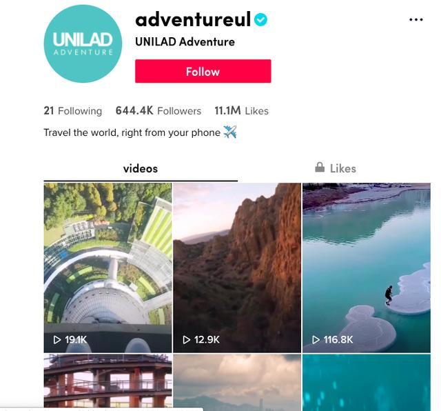Click the play icon on 19.1K video
Viewport: 441px width, 411px height.
pyautogui.click(x=57, y=340)
